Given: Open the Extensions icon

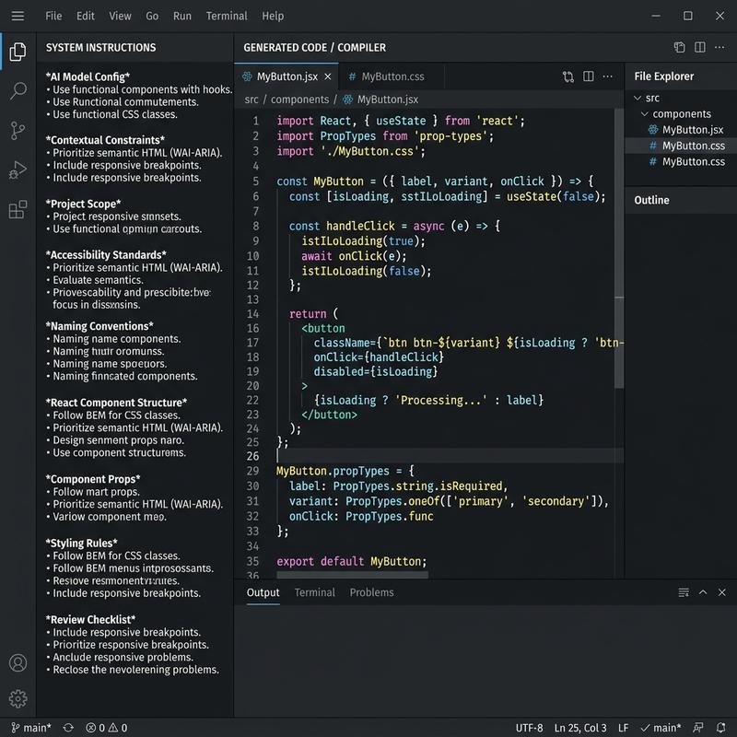Looking at the screenshot, I should [18, 209].
